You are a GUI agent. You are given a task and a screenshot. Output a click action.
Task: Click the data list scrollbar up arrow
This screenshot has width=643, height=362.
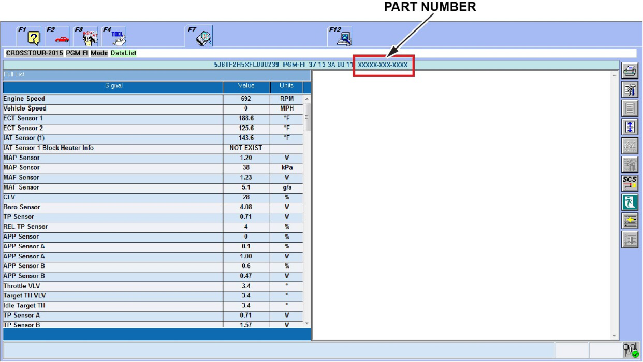click(306, 99)
